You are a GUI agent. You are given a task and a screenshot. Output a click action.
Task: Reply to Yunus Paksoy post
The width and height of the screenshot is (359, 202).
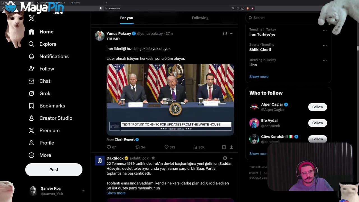coord(109,147)
